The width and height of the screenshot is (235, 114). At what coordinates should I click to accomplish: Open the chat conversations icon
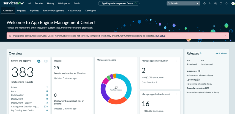tap(210, 4)
